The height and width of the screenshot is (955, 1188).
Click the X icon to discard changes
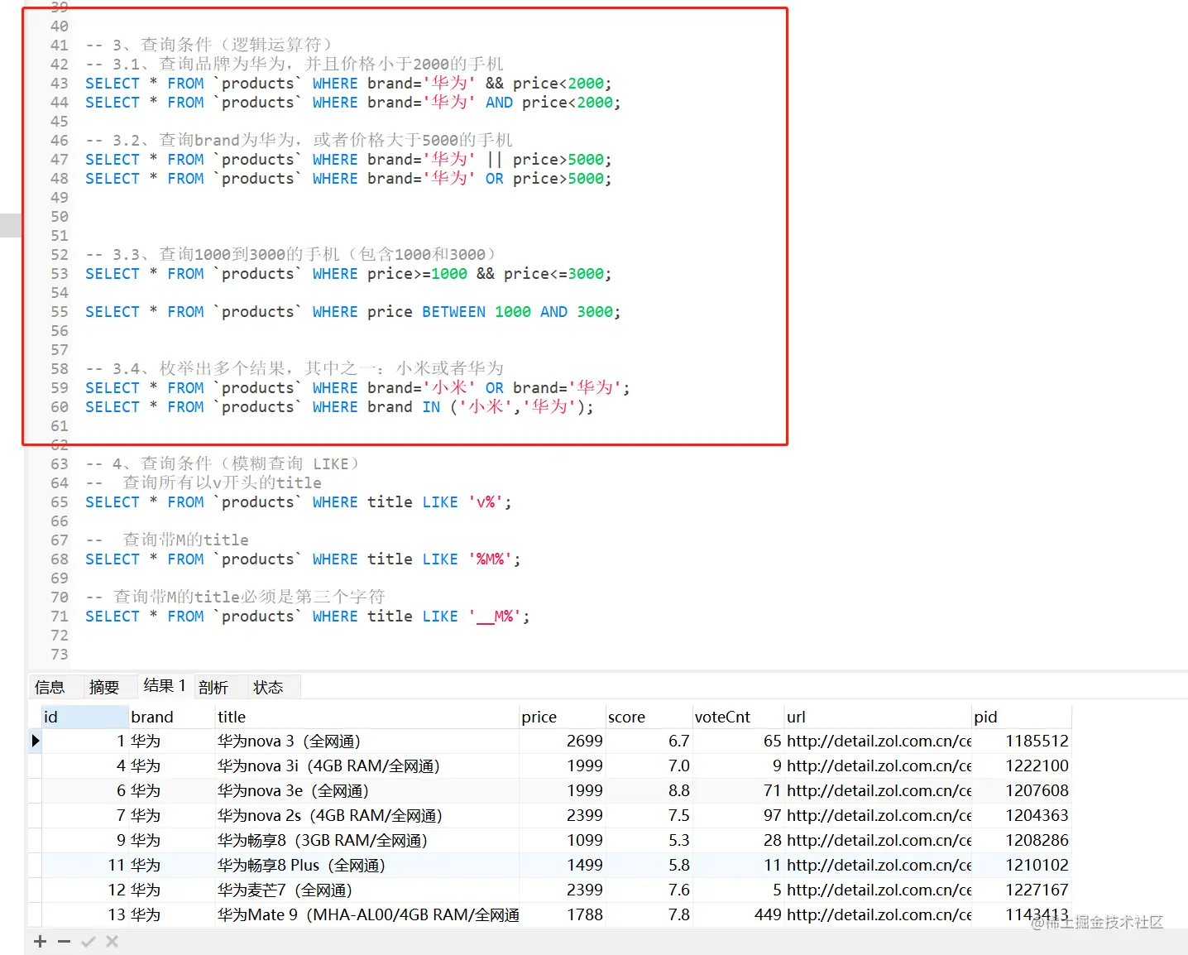click(x=113, y=942)
